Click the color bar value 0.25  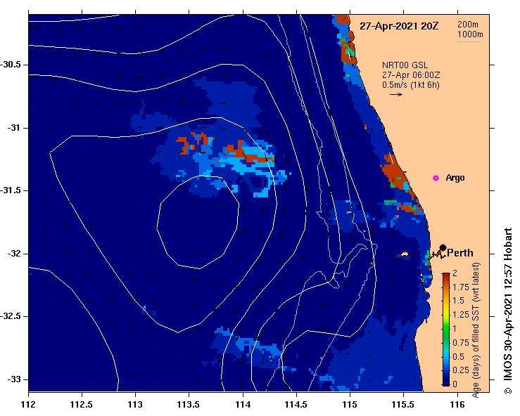pyautogui.click(x=461, y=370)
